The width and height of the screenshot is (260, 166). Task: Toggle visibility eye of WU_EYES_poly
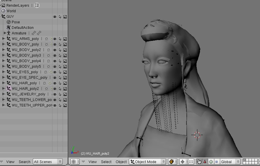[x=55, y=72]
